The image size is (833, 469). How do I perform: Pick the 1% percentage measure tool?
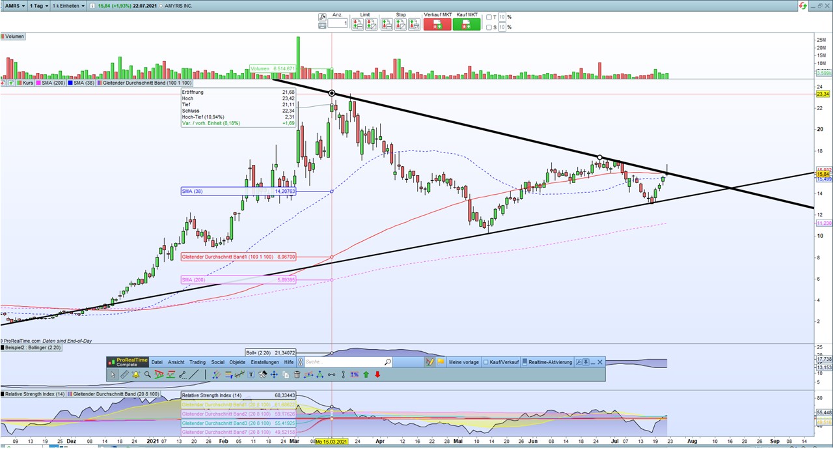click(355, 375)
